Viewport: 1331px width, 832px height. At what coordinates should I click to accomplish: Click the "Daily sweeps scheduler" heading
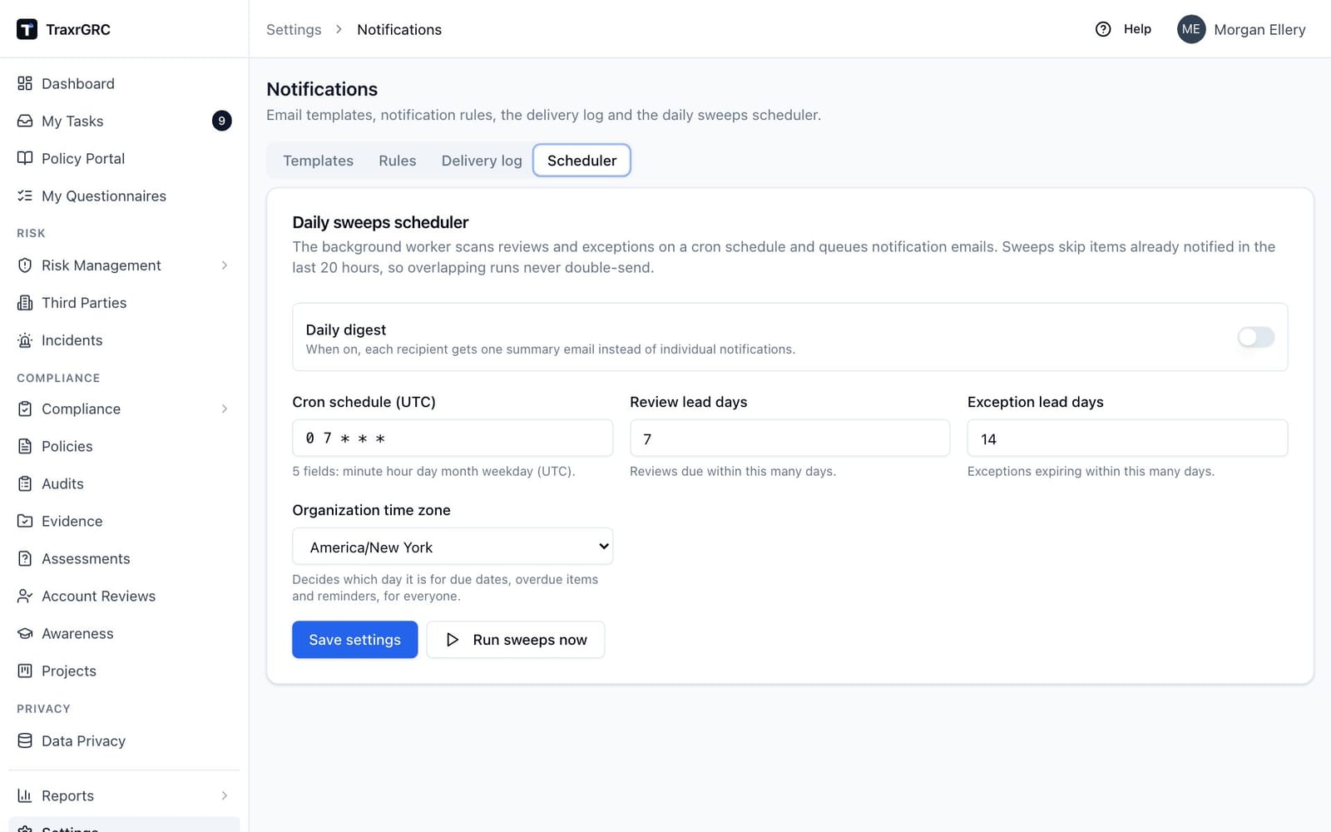(380, 222)
